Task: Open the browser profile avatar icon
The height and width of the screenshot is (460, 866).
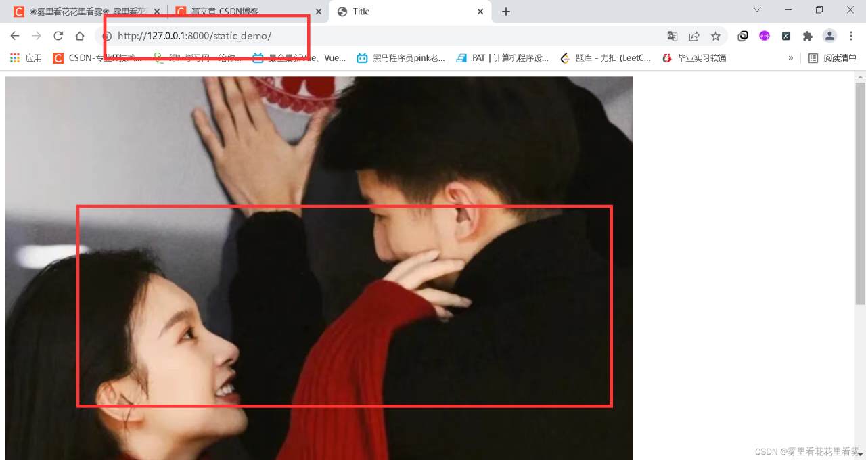Action: pos(829,36)
